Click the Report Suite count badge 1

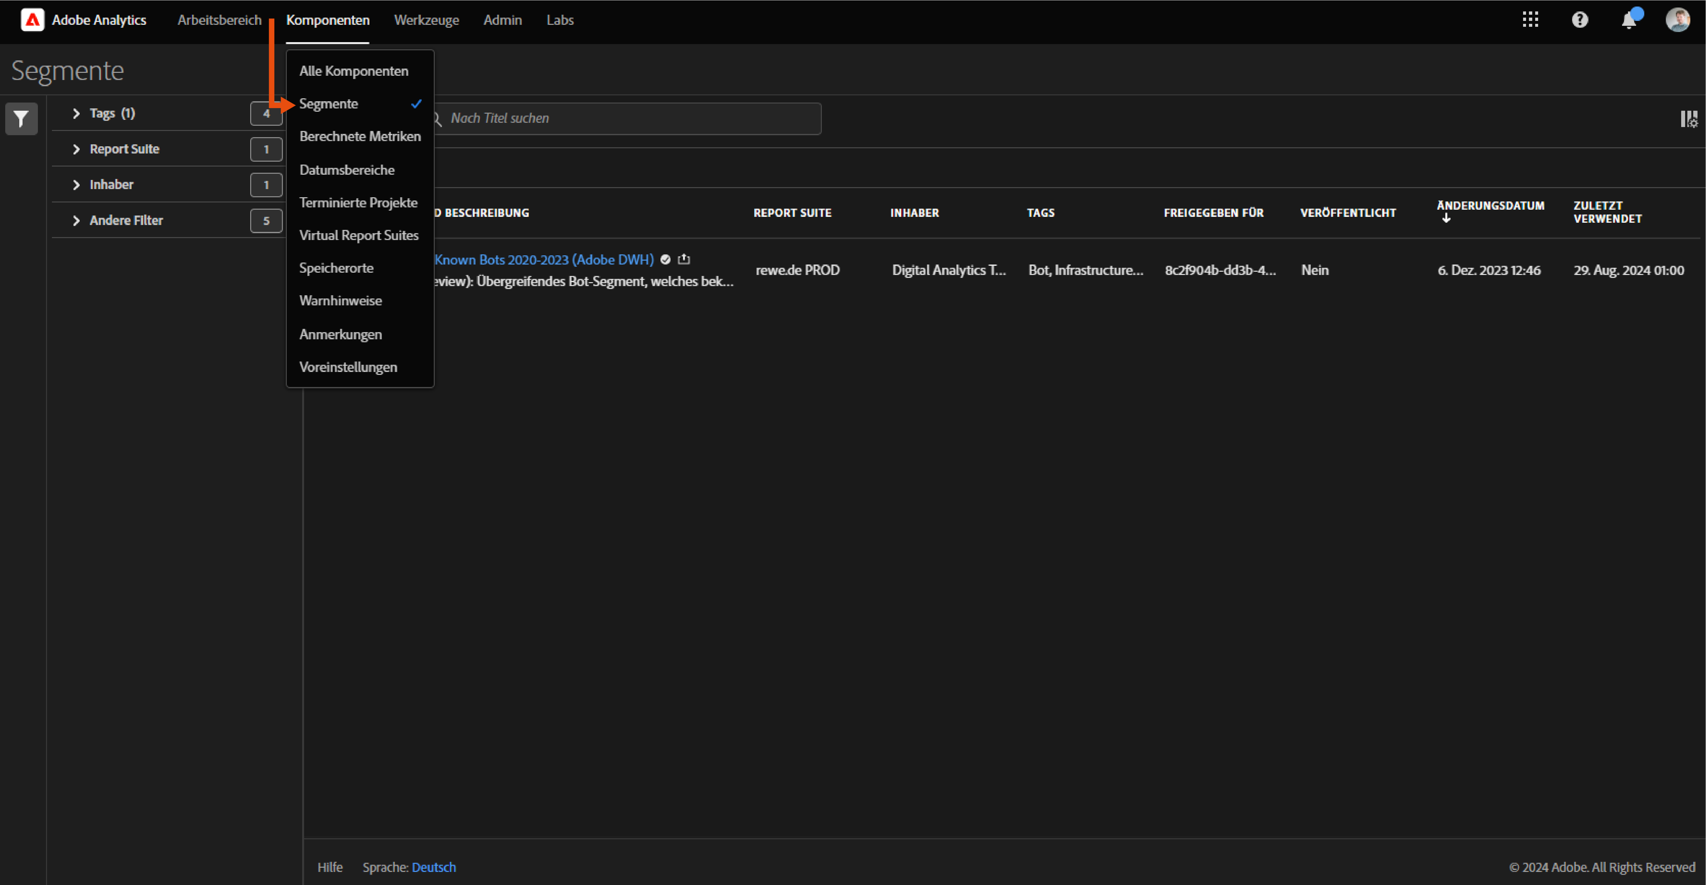266,149
